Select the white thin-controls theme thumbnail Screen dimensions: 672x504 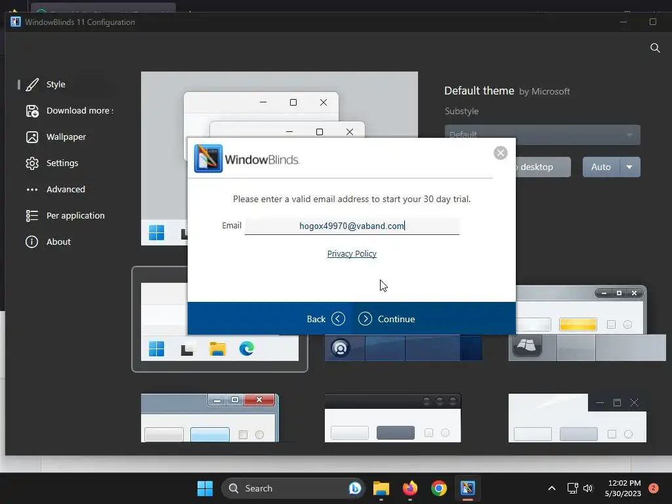tap(577, 418)
